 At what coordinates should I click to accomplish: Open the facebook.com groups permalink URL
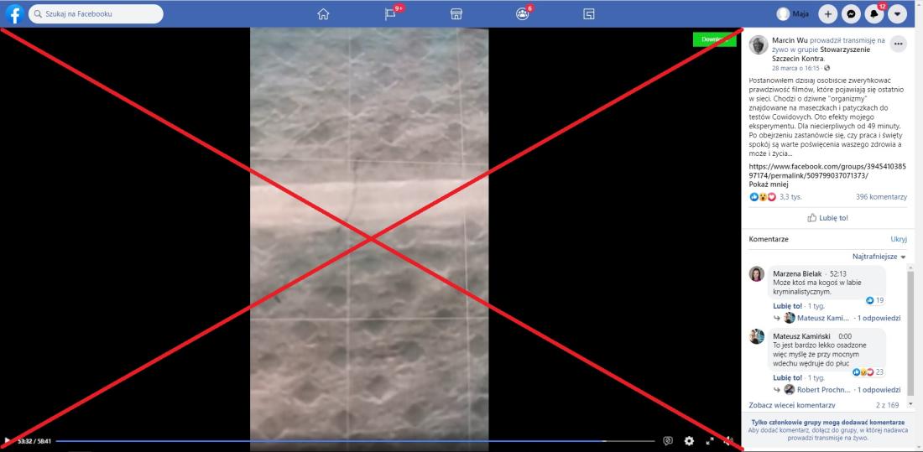(827, 171)
